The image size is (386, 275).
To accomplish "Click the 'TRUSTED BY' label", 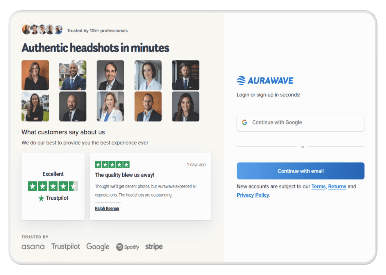I will [x=35, y=237].
